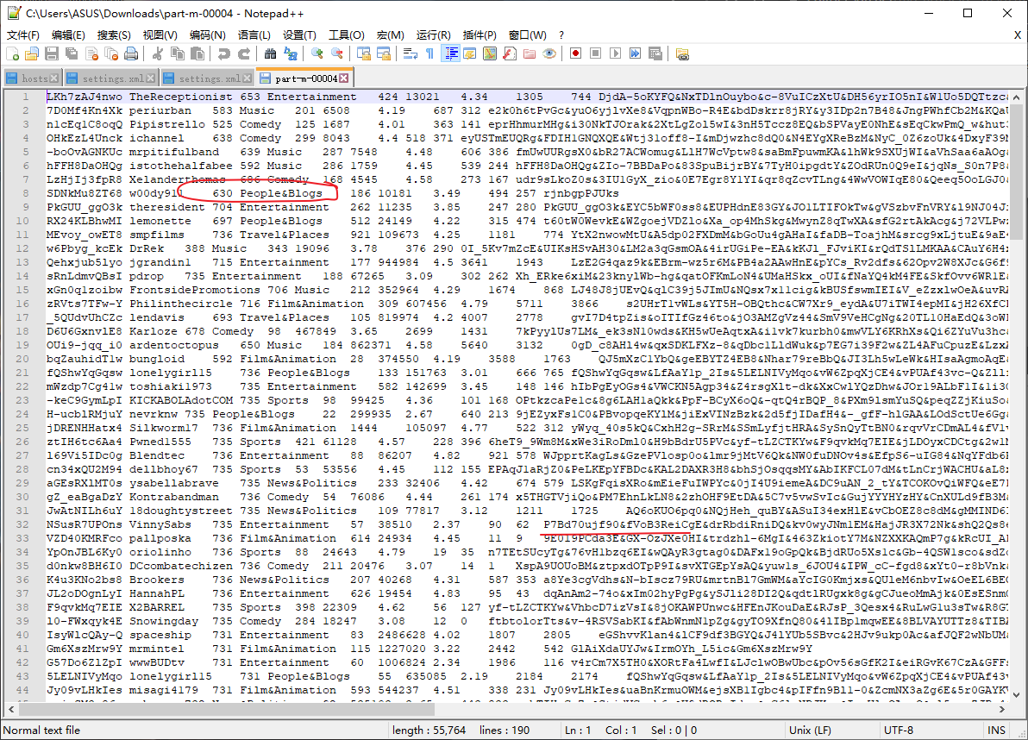Open the ? help menu
The width and height of the screenshot is (1028, 740).
561,34
